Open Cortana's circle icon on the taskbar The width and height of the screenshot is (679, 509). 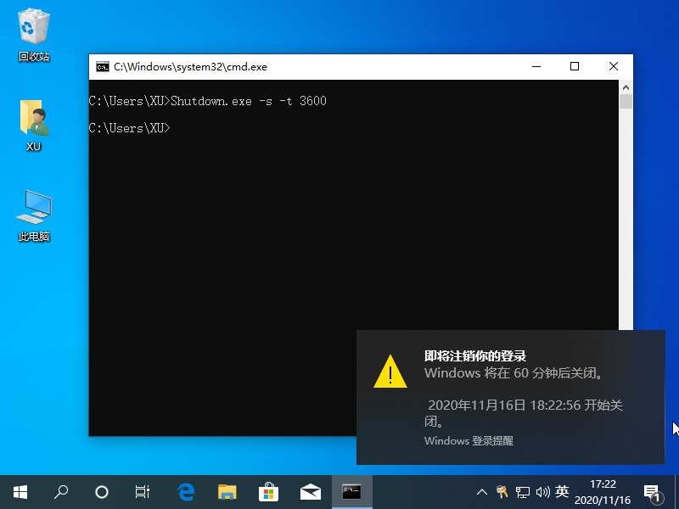click(x=101, y=492)
